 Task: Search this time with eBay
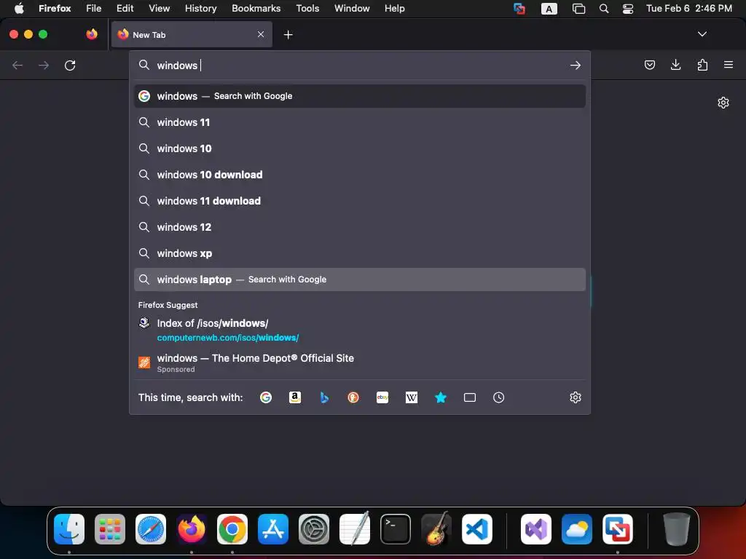[382, 397]
